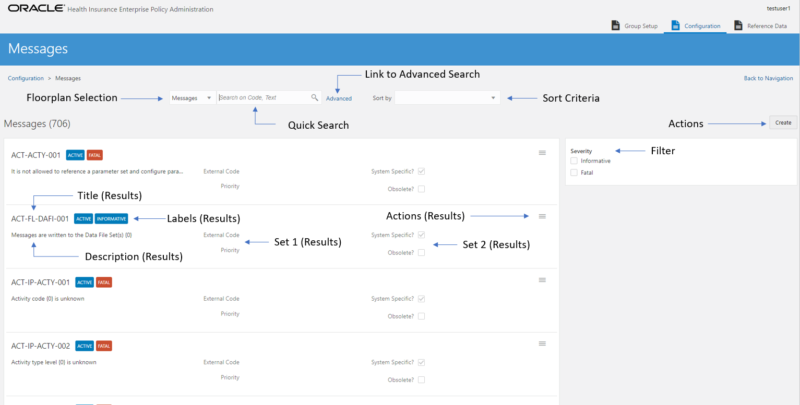Screen dimensions: 800x405
Task: Follow the Back to Navigation link
Action: click(x=768, y=78)
